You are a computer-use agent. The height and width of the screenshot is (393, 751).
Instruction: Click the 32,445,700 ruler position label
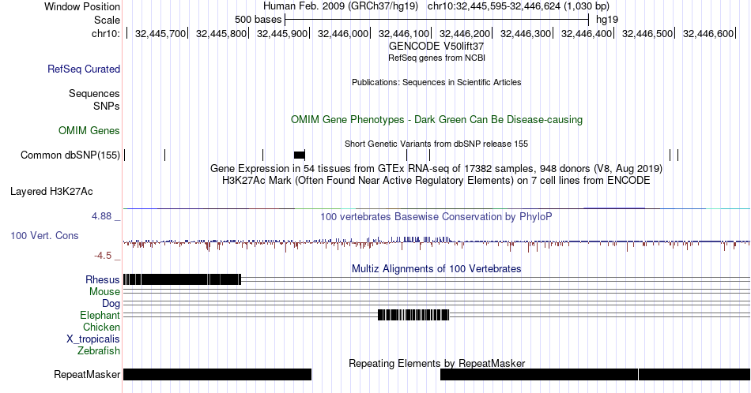(160, 33)
